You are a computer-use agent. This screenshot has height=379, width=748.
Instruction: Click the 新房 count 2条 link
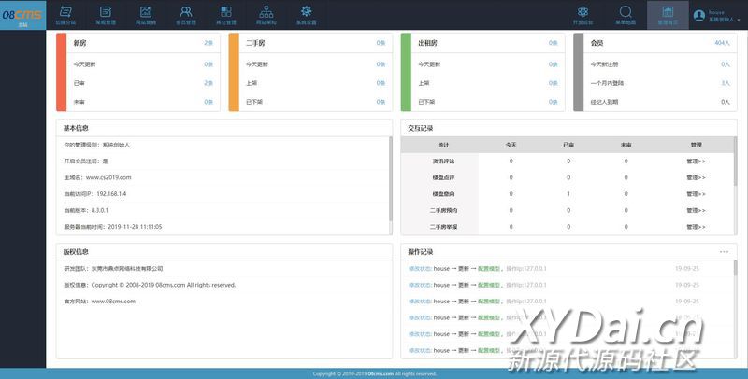coord(208,43)
